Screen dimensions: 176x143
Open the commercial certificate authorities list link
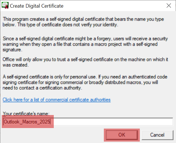[x=57, y=100]
